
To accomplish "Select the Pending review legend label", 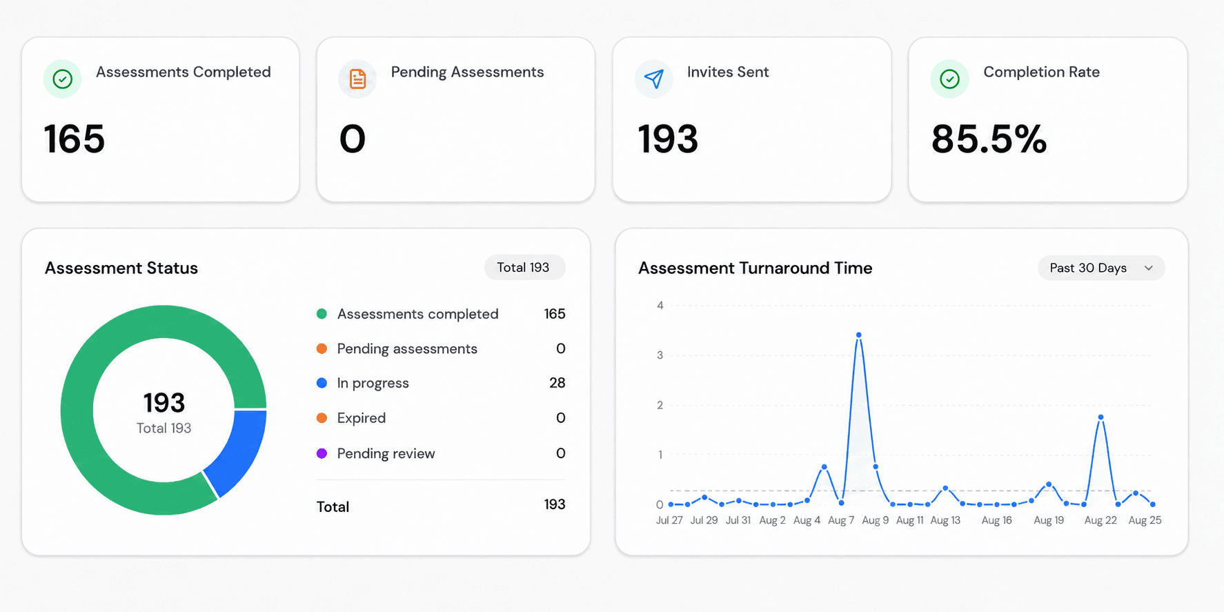I will point(386,454).
